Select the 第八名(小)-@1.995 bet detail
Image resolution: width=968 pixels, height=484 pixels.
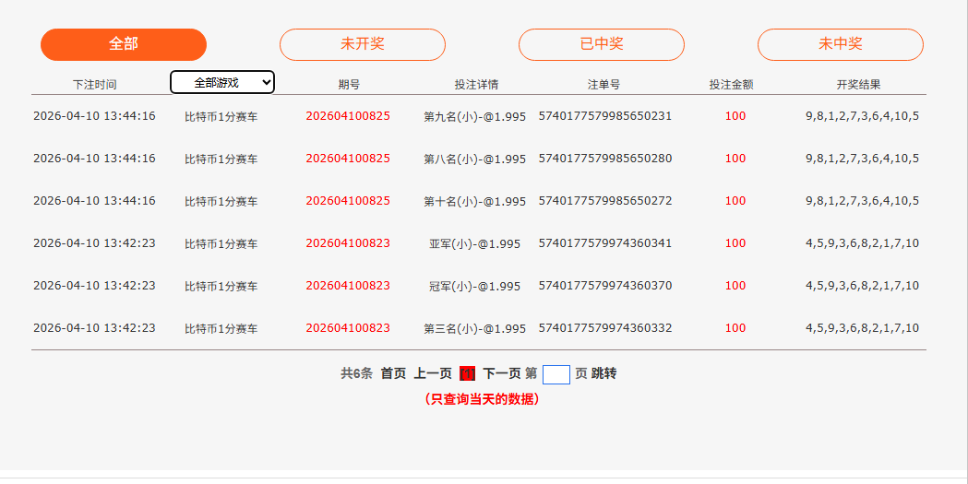tap(475, 159)
